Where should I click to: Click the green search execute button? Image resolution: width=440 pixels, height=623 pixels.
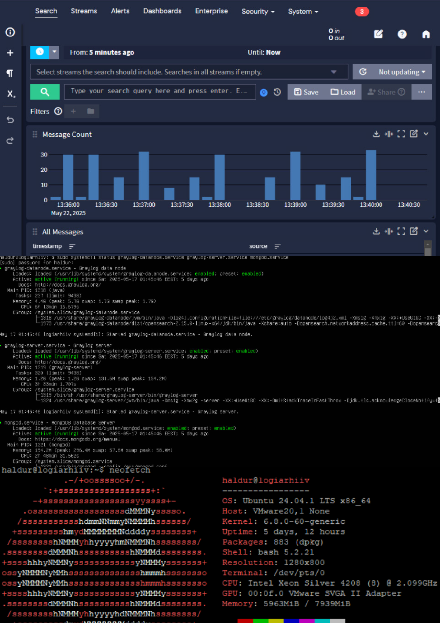[x=45, y=92]
